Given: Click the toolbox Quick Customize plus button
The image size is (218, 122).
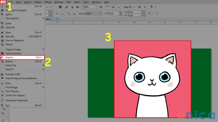Looking at the screenshot, I should (x=3, y=120).
